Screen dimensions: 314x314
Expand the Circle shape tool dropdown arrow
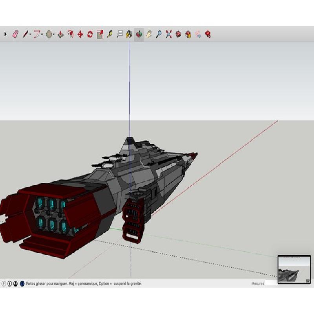pyautogui.click(x=53, y=35)
